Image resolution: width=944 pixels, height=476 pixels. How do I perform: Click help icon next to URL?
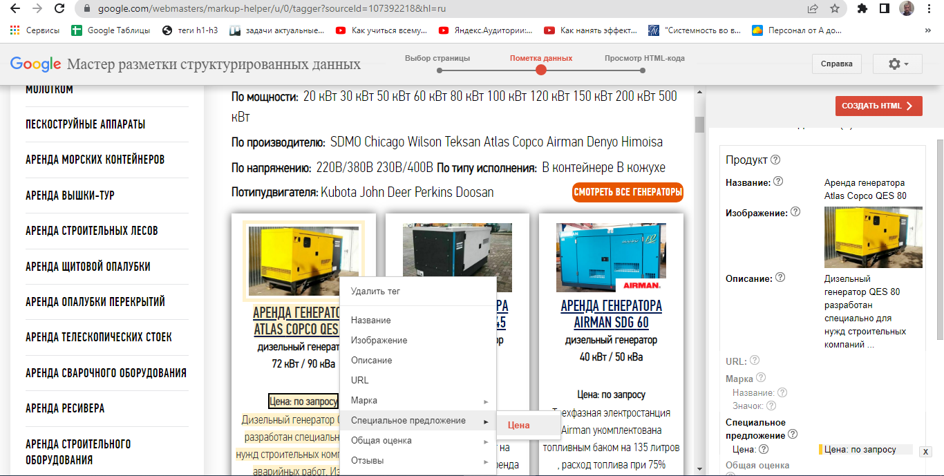[755, 360]
